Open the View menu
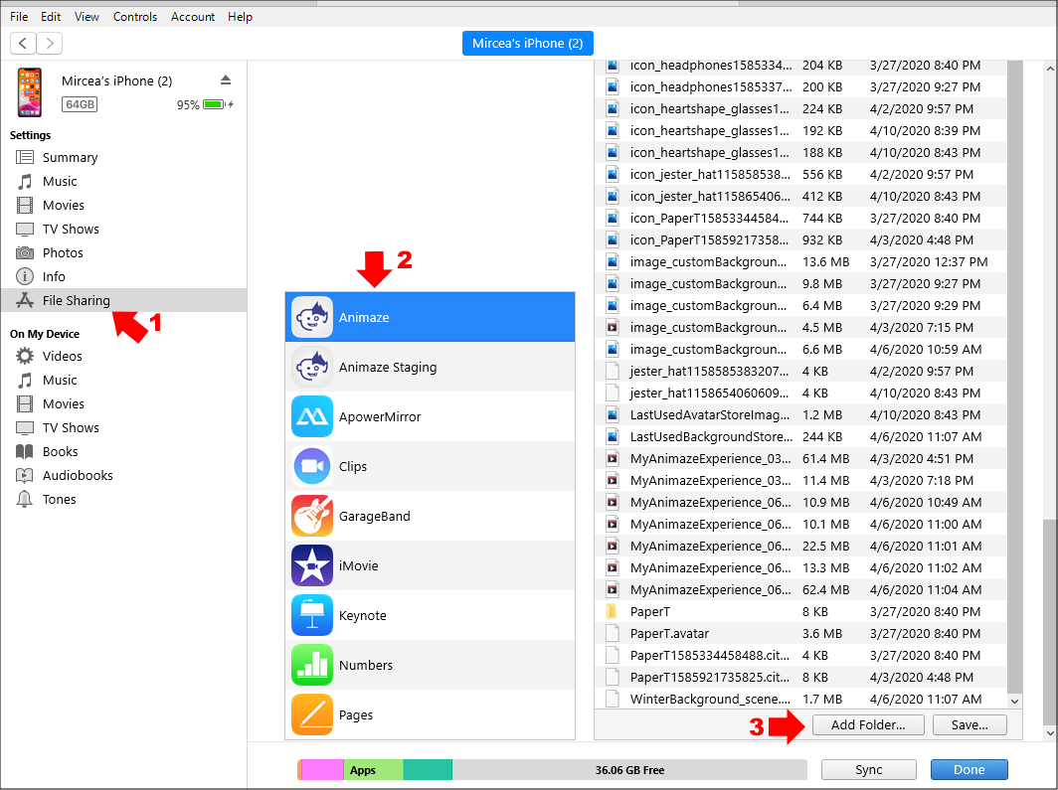The height and width of the screenshot is (790, 1058). pos(87,16)
